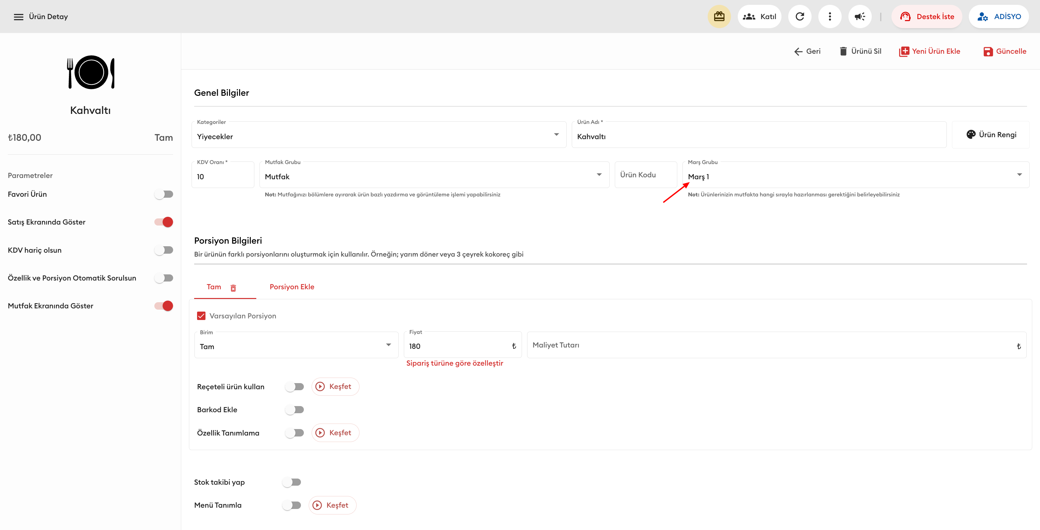Viewport: 1040px width, 530px height.
Task: Click the Porsiyon Bilgileri heading
Action: [228, 241]
